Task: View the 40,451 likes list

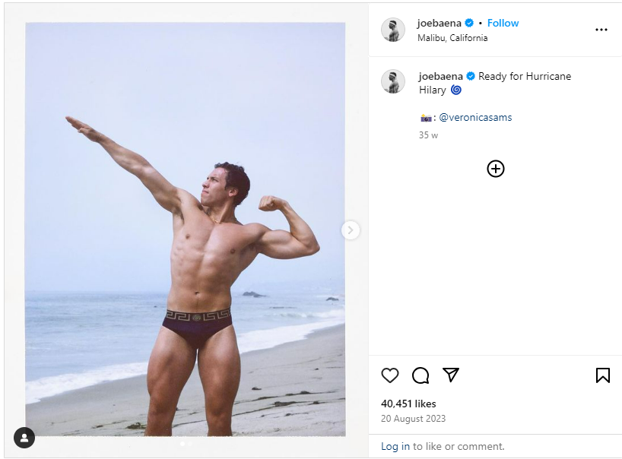Action: tap(408, 404)
